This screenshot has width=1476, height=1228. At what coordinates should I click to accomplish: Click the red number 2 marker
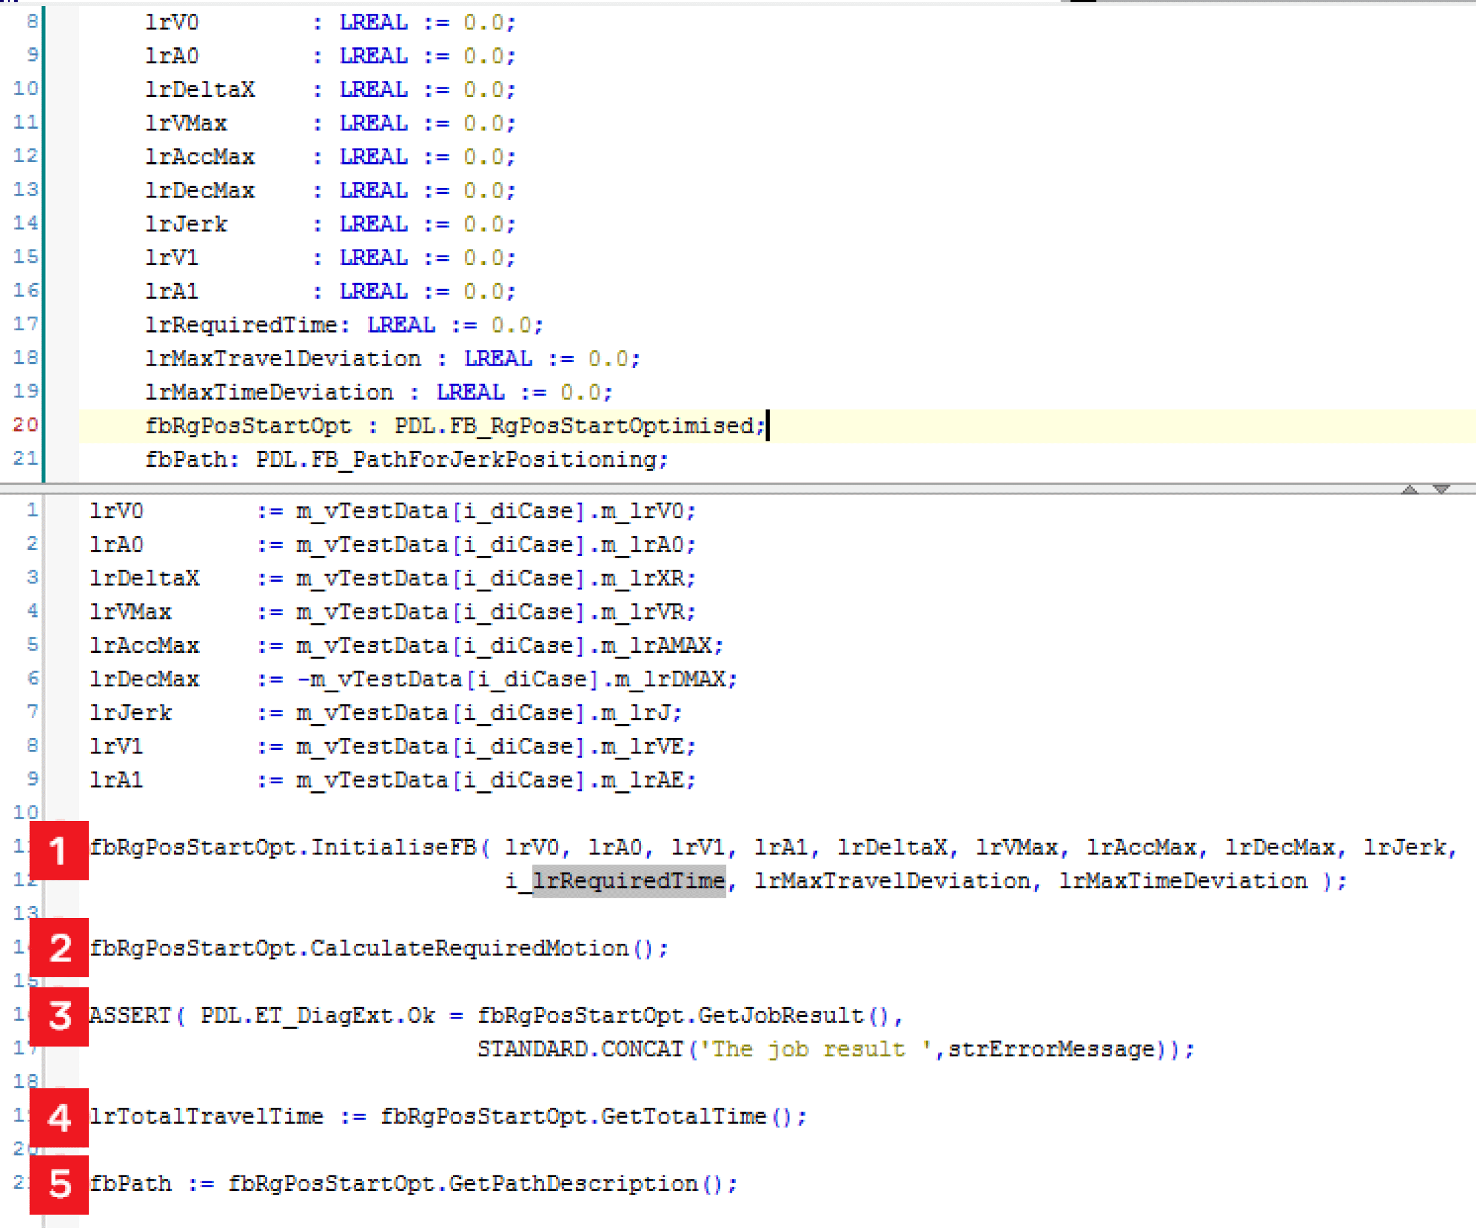pos(59,947)
